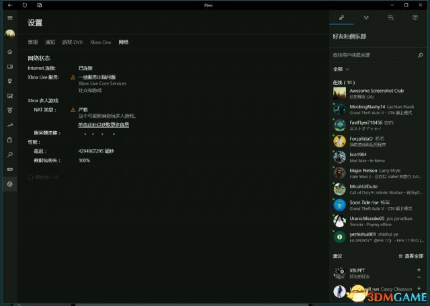430x306 pixels.
Task: Open Game DVR captures in sidebar
Action: [x=10, y=95]
